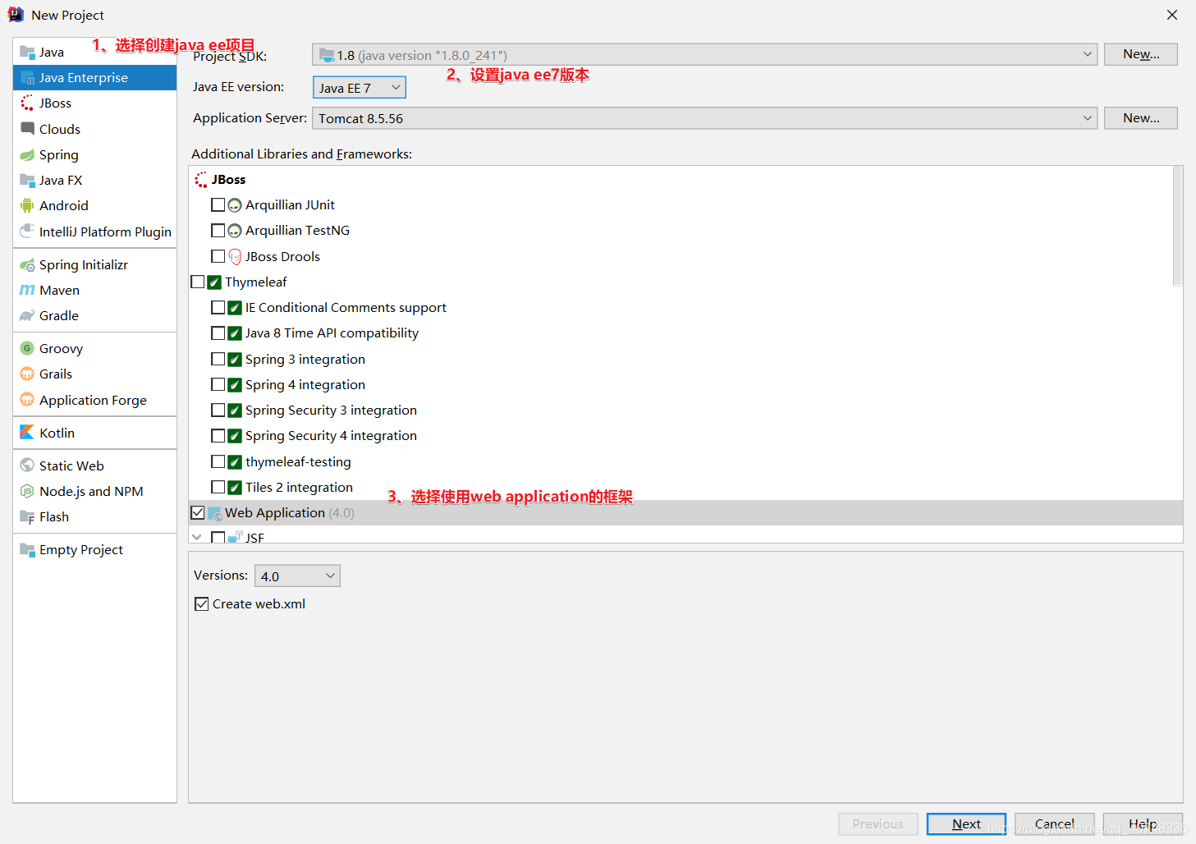The image size is (1196, 844).
Task: Click the Android robot icon
Action: click(x=27, y=205)
